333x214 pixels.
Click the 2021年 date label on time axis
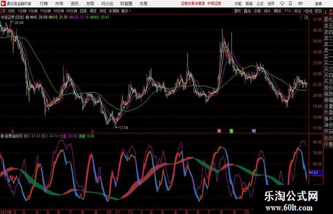coord(6,212)
